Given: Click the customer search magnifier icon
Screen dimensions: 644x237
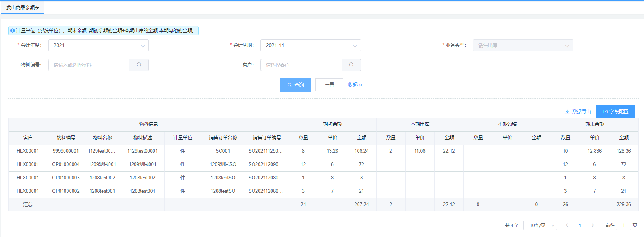Looking at the screenshot, I should pos(351,65).
